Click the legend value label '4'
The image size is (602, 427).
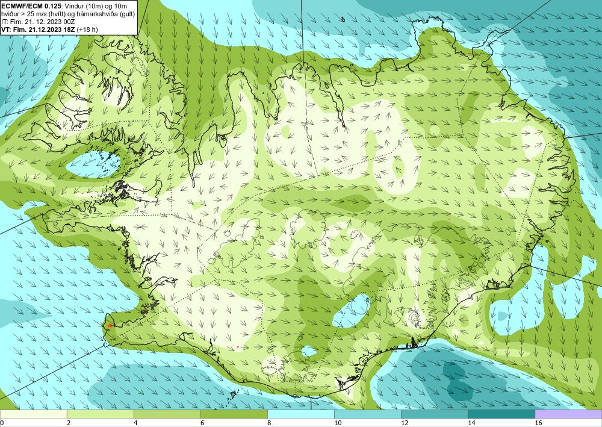[135, 423]
